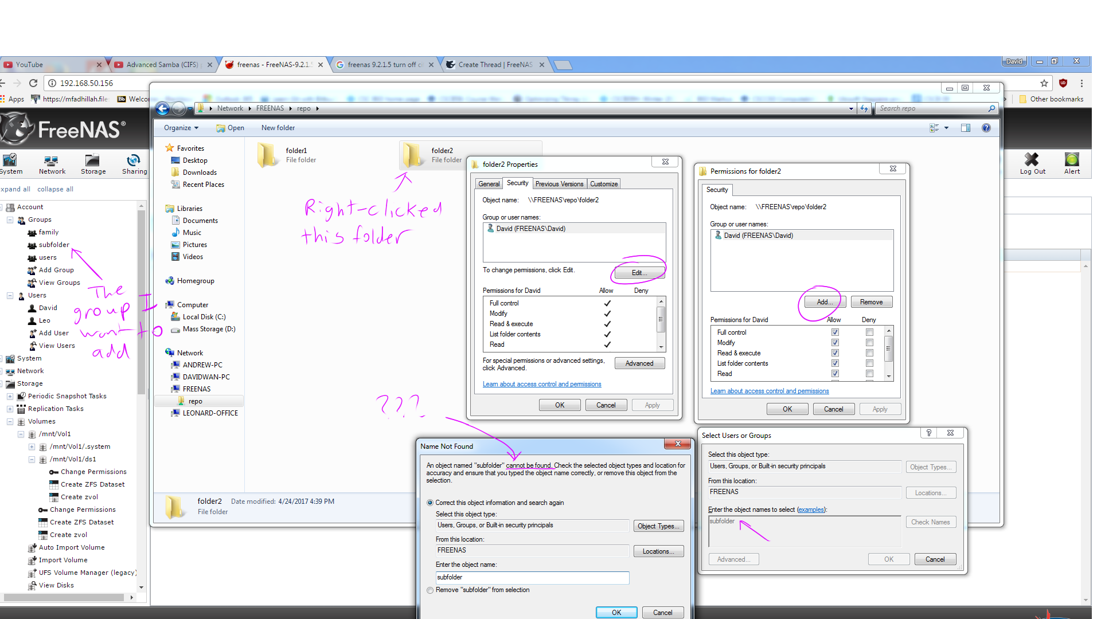Toggle the Explorer preview pane icon
The height and width of the screenshot is (619, 1101).
coord(966,128)
